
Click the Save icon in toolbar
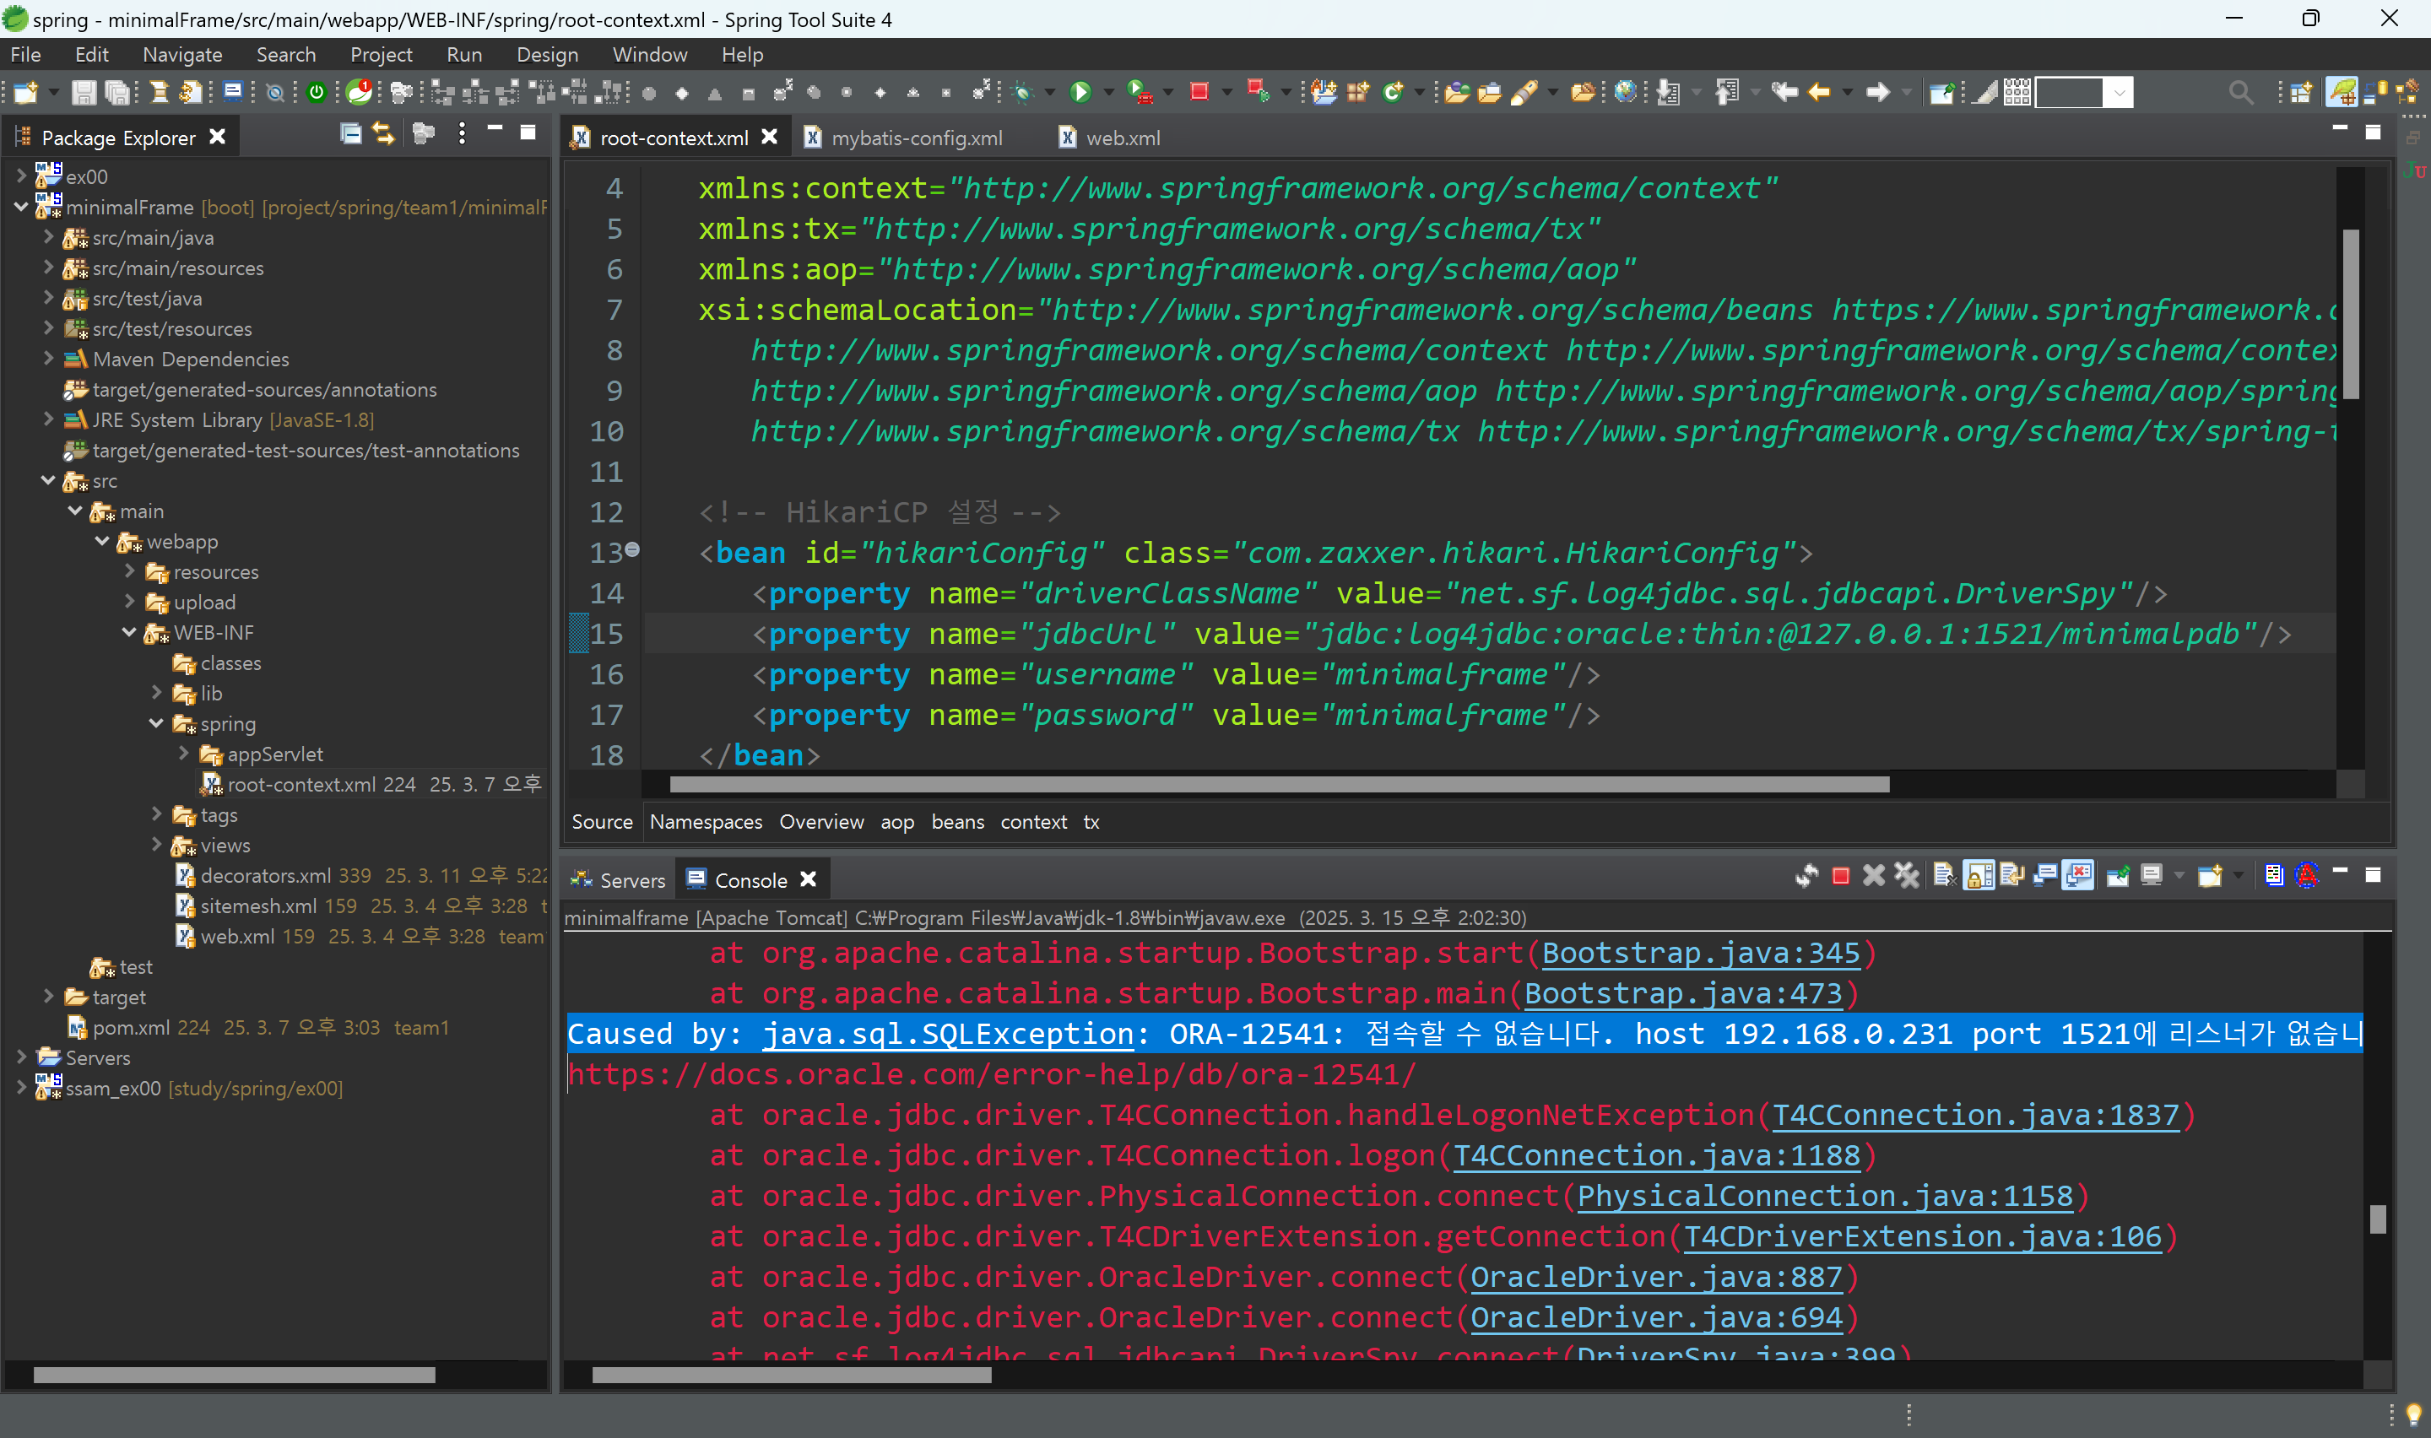click(84, 92)
